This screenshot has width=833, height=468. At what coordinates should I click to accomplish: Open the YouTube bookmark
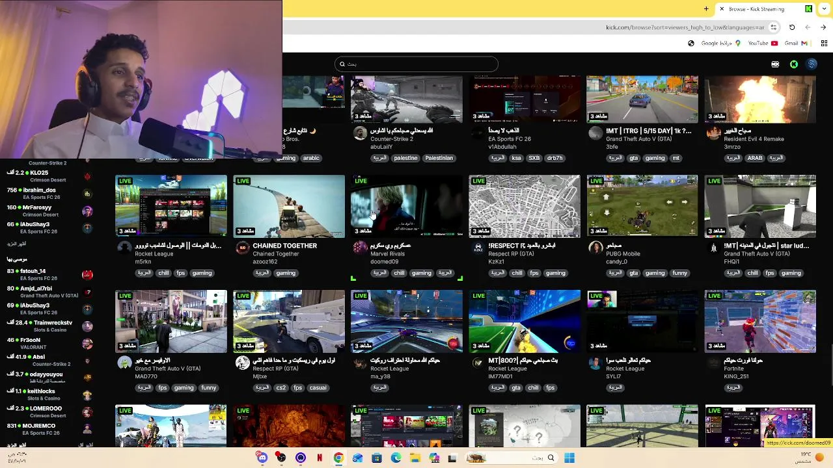tap(763, 44)
